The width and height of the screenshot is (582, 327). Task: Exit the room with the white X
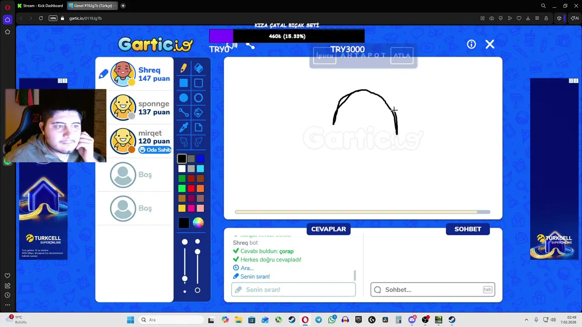490,44
